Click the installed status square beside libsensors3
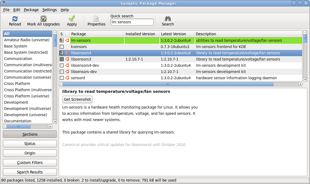The height and width of the screenshot is (184, 310). pos(61,59)
